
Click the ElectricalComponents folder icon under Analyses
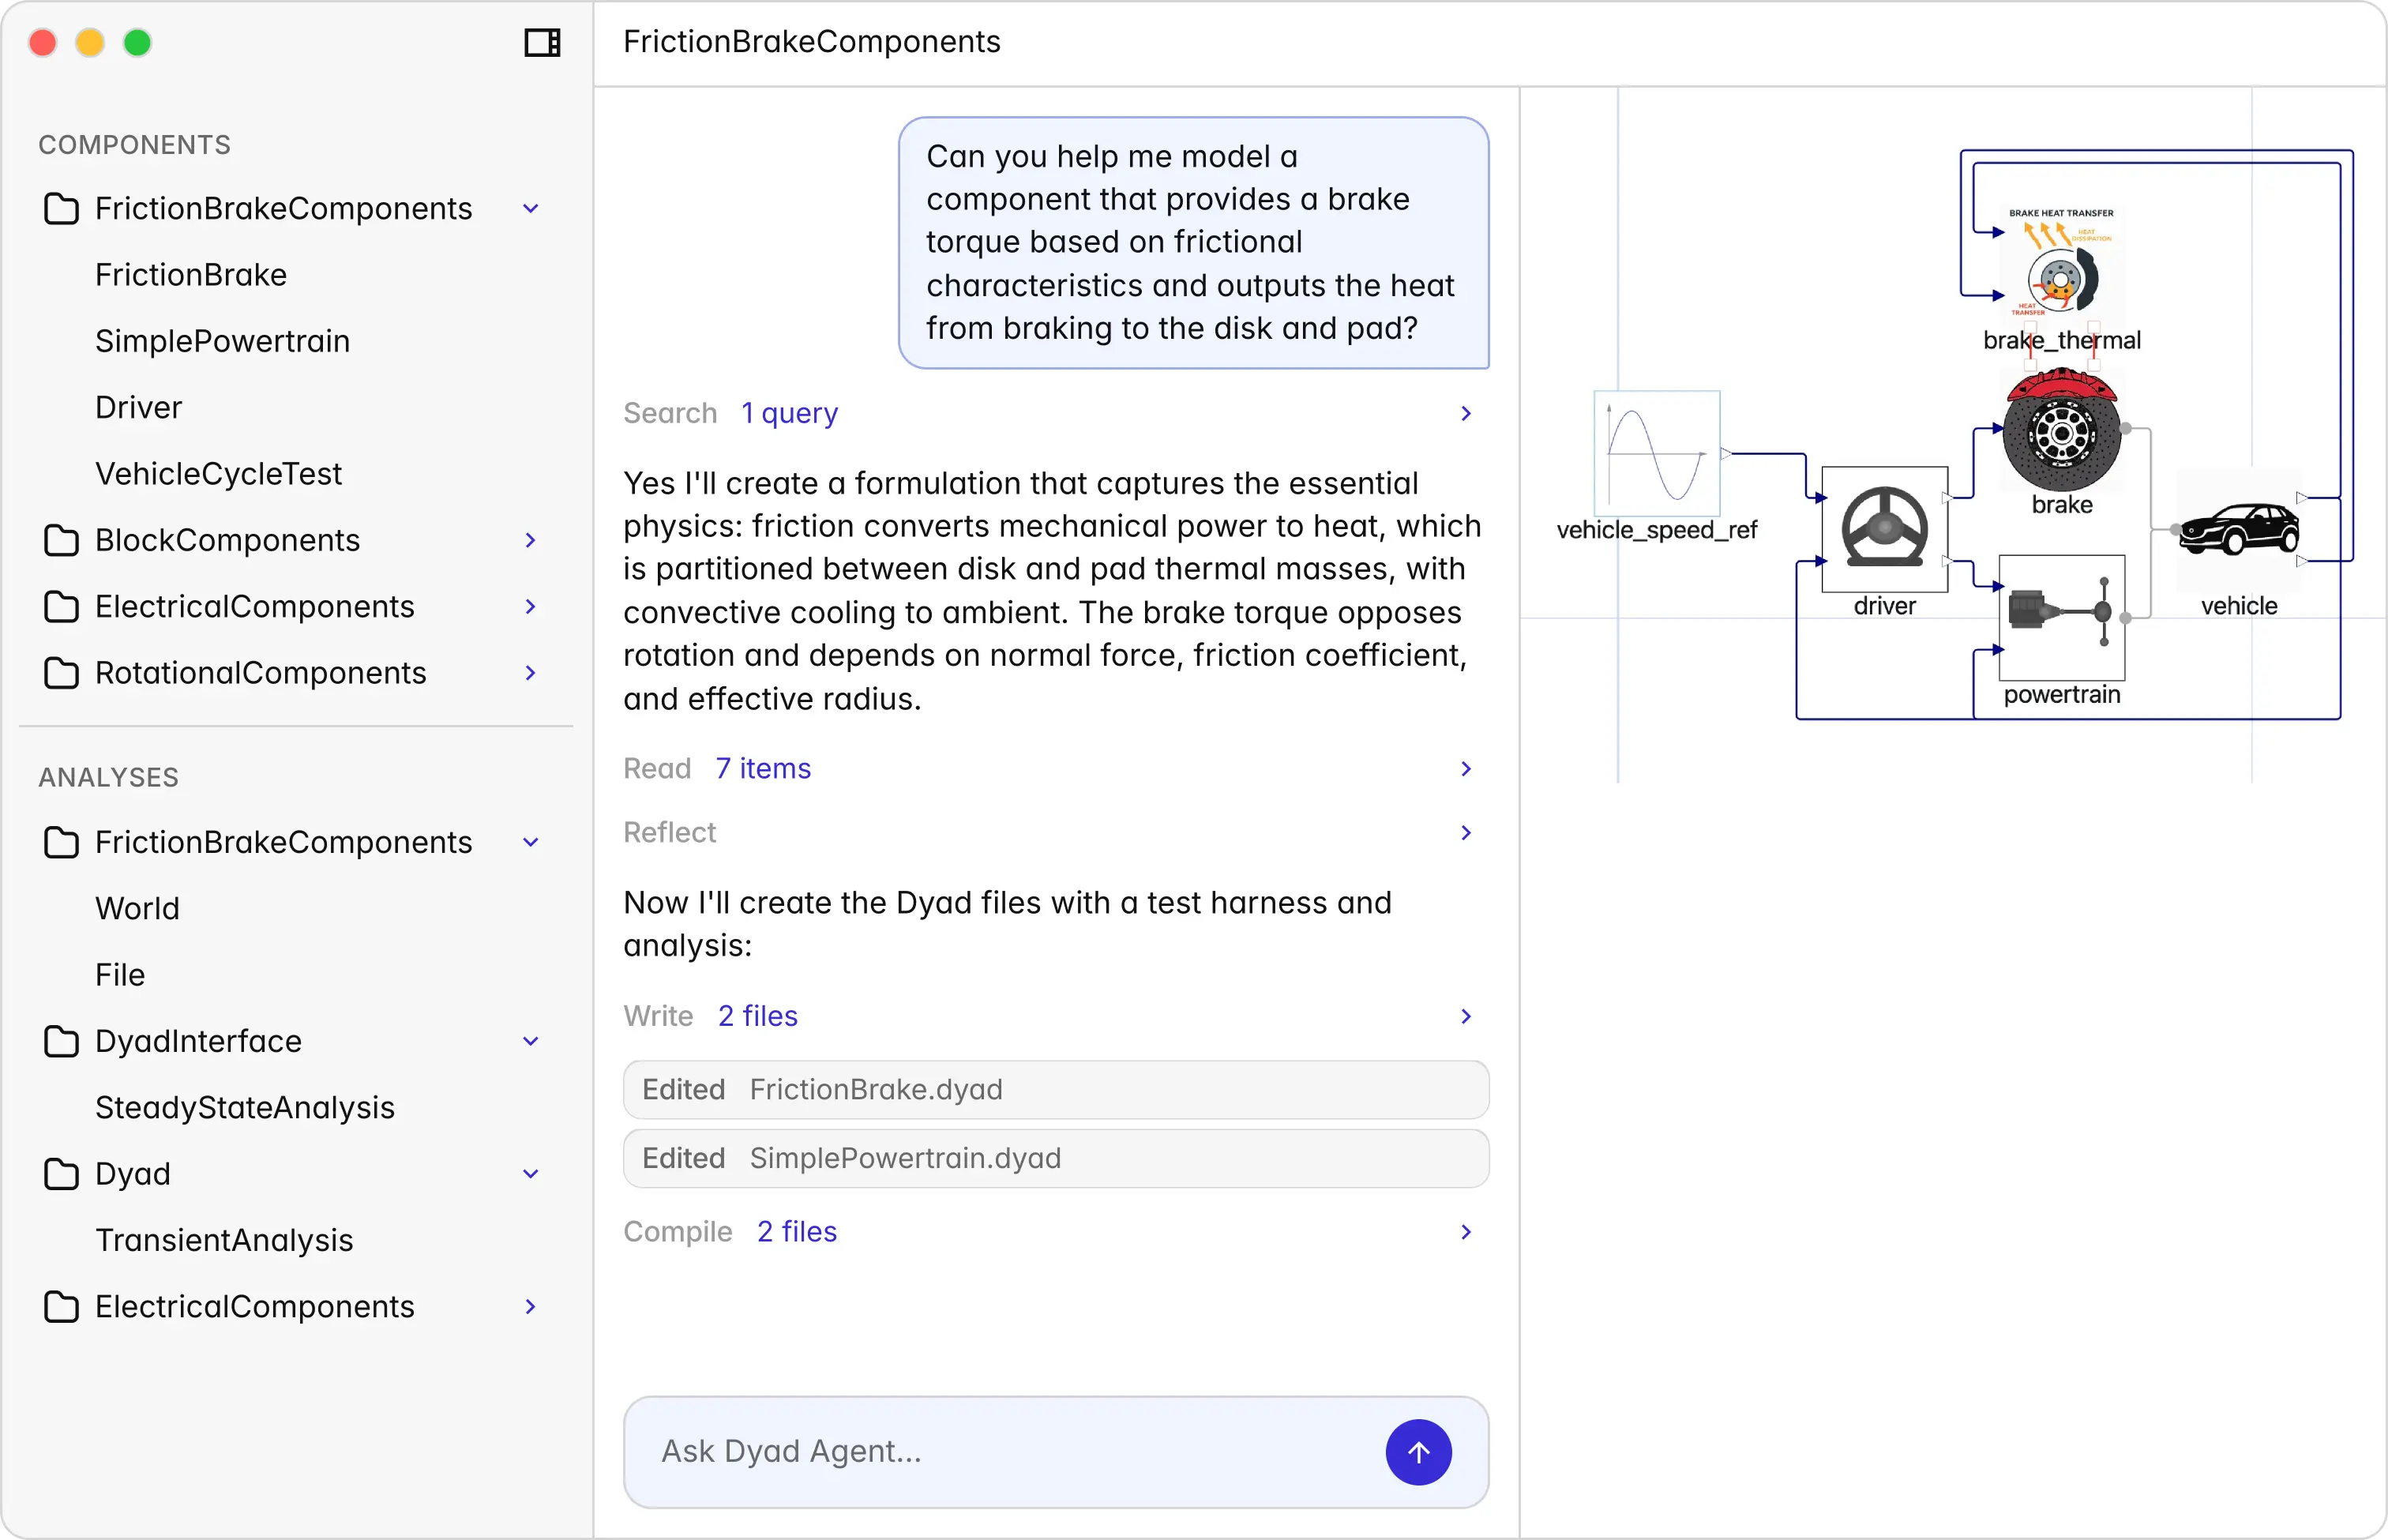pos(61,1307)
